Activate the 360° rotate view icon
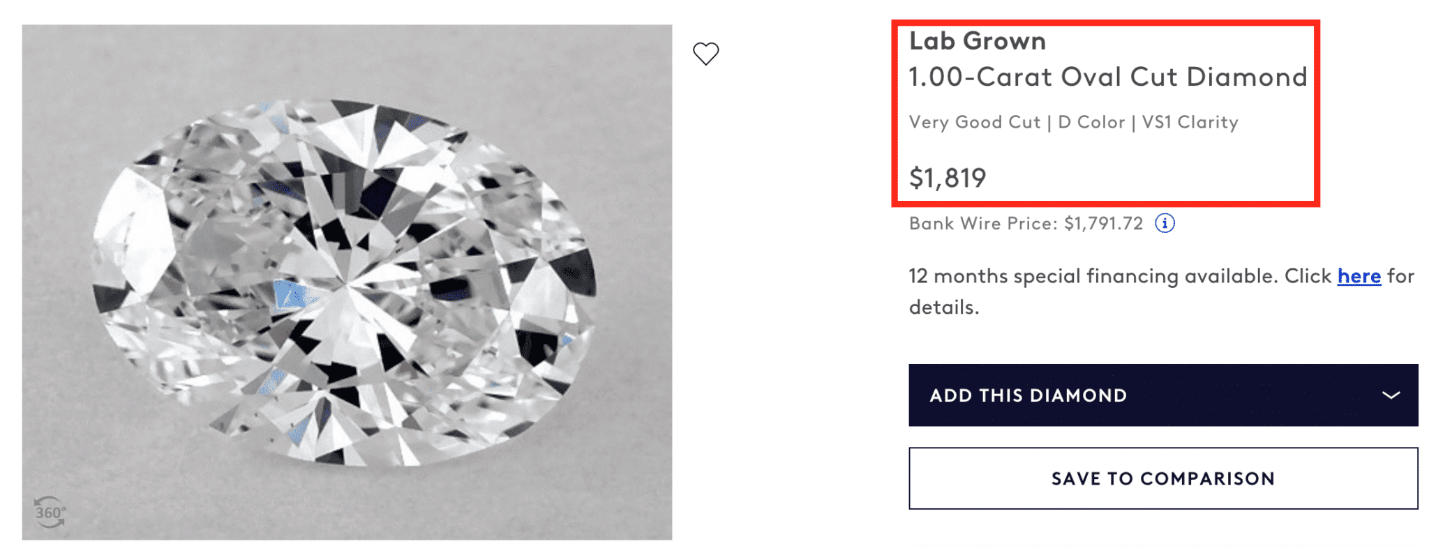Image resolution: width=1429 pixels, height=546 pixels. (x=50, y=513)
